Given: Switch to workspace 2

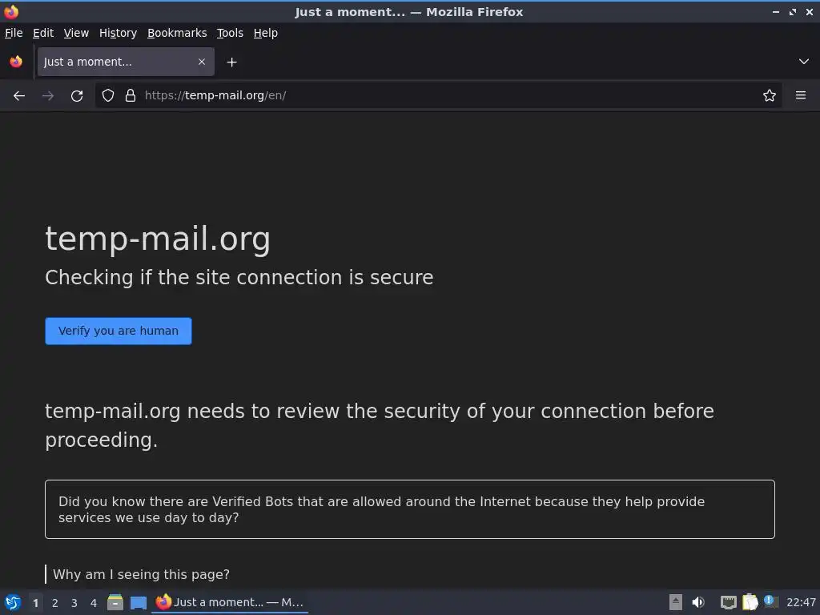Looking at the screenshot, I should coord(55,603).
